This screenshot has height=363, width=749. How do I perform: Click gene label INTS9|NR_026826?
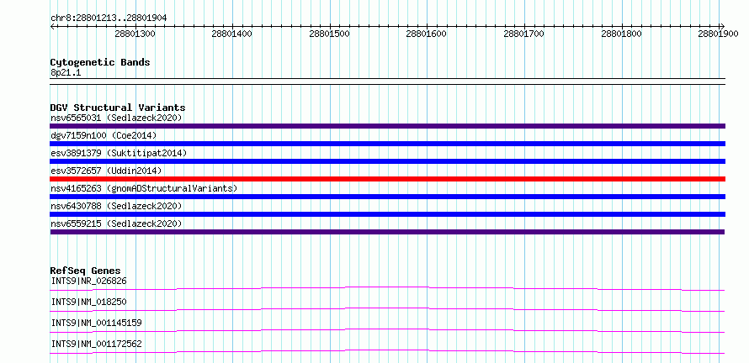click(x=89, y=281)
